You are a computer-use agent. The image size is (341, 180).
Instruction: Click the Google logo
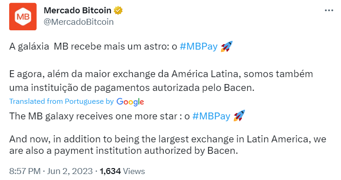(130, 102)
